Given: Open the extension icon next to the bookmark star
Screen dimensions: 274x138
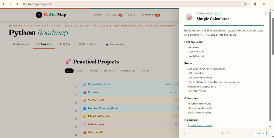Looking at the screenshot, I should 254,4.
